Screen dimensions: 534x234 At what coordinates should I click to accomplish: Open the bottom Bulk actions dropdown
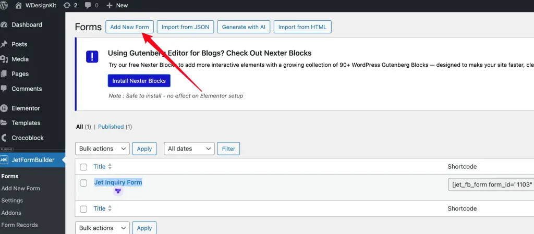point(102,228)
